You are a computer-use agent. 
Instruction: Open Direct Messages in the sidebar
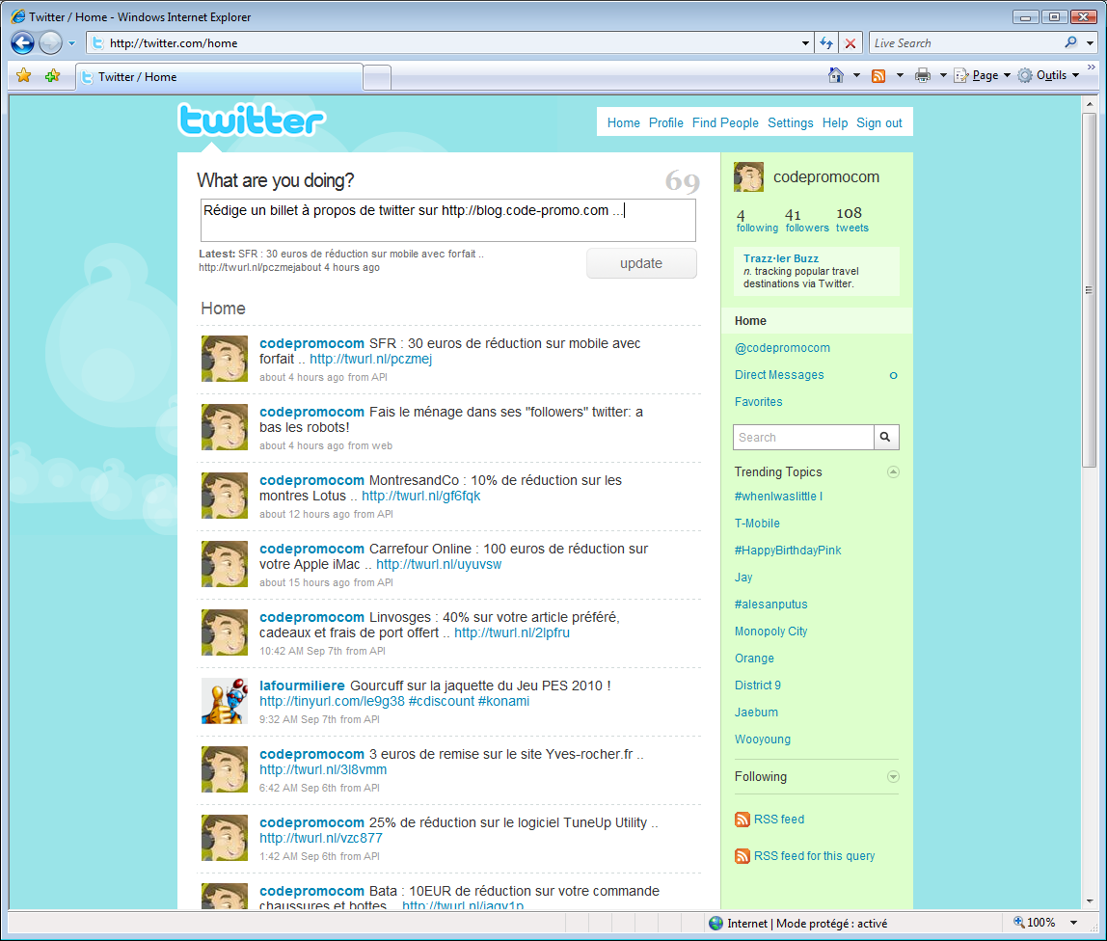coord(779,375)
